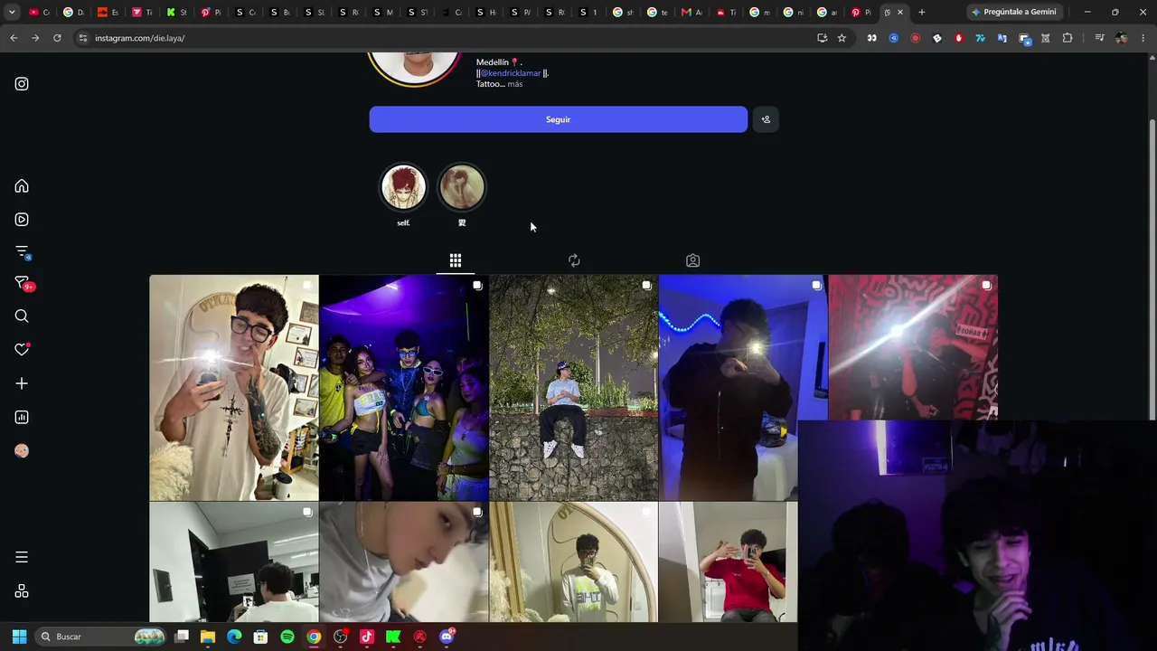Open post of person in red shirt

728,562
